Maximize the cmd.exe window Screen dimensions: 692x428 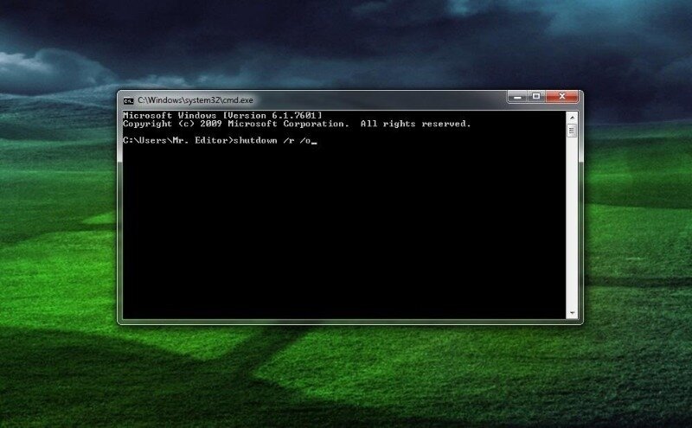point(536,97)
